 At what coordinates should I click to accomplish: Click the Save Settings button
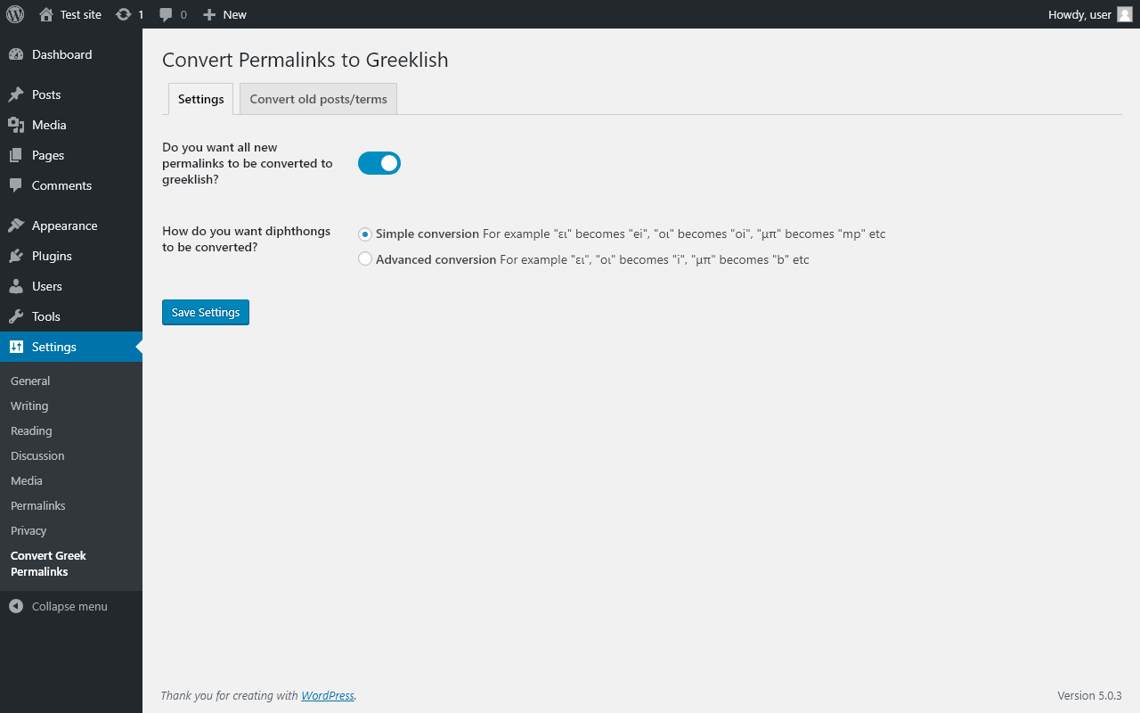click(206, 312)
